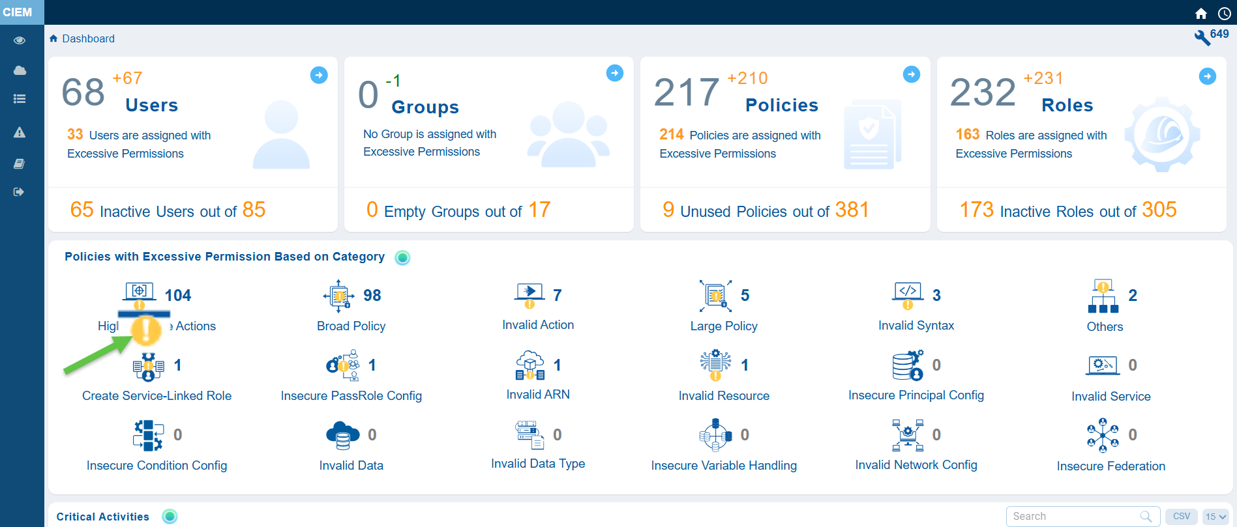This screenshot has width=1237, height=527.
Task: Expand Roles card with its arrow button
Action: coord(1207,76)
